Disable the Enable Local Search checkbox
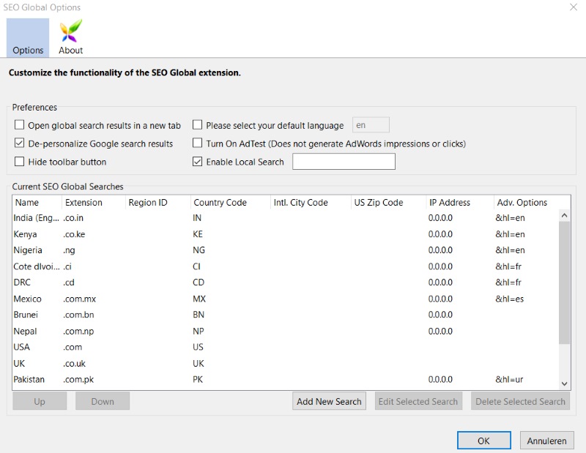This screenshot has width=586, height=453. (197, 161)
